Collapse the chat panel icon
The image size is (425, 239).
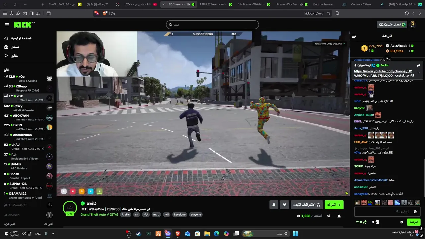click(x=354, y=36)
